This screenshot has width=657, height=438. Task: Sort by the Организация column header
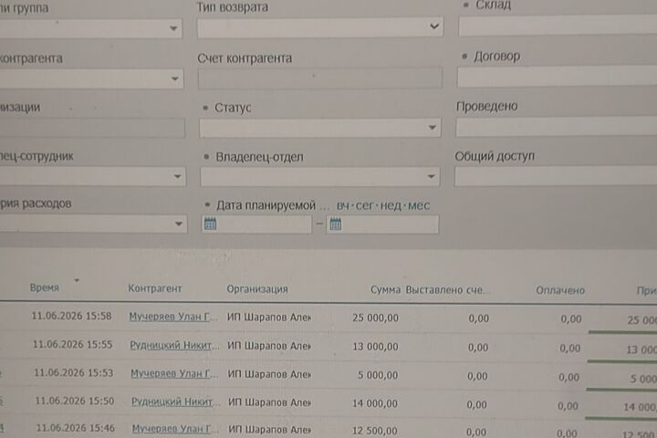[x=257, y=288]
